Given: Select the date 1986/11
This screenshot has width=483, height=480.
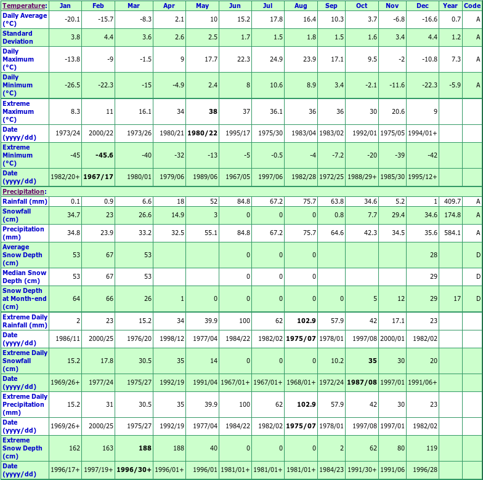Looking at the screenshot, I should (68, 338).
